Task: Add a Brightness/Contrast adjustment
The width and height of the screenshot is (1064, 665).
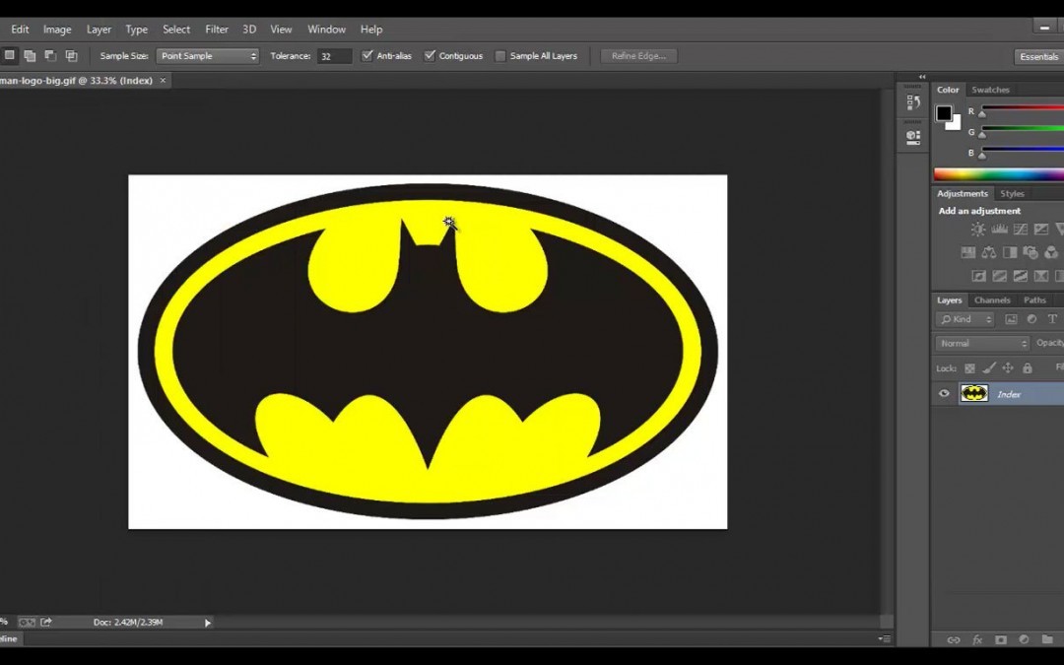Action: [978, 230]
